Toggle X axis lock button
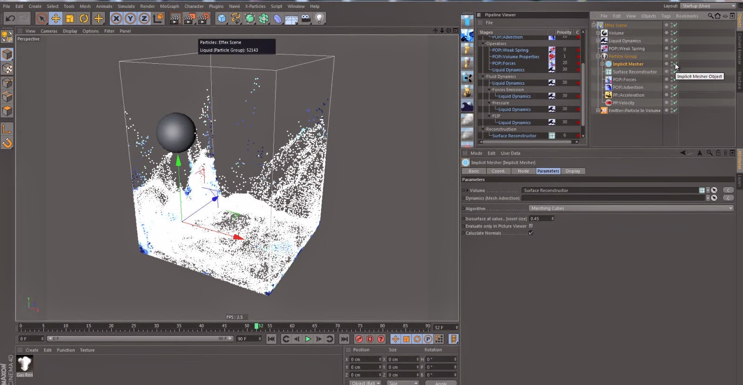The width and height of the screenshot is (743, 385). (x=116, y=19)
